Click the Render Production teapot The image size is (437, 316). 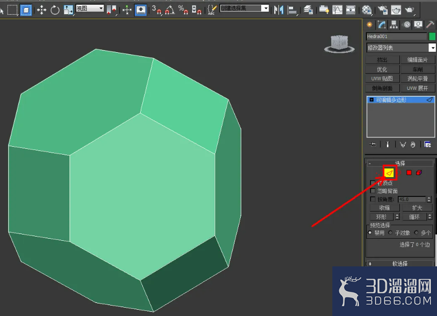pyautogui.click(x=410, y=10)
